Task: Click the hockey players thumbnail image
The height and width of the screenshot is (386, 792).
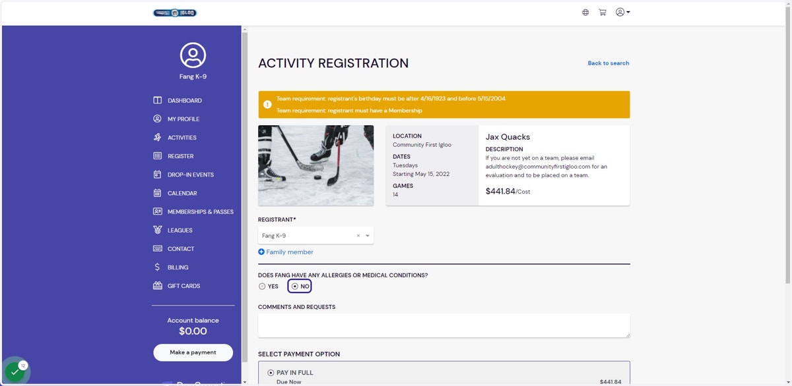Action: [315, 165]
